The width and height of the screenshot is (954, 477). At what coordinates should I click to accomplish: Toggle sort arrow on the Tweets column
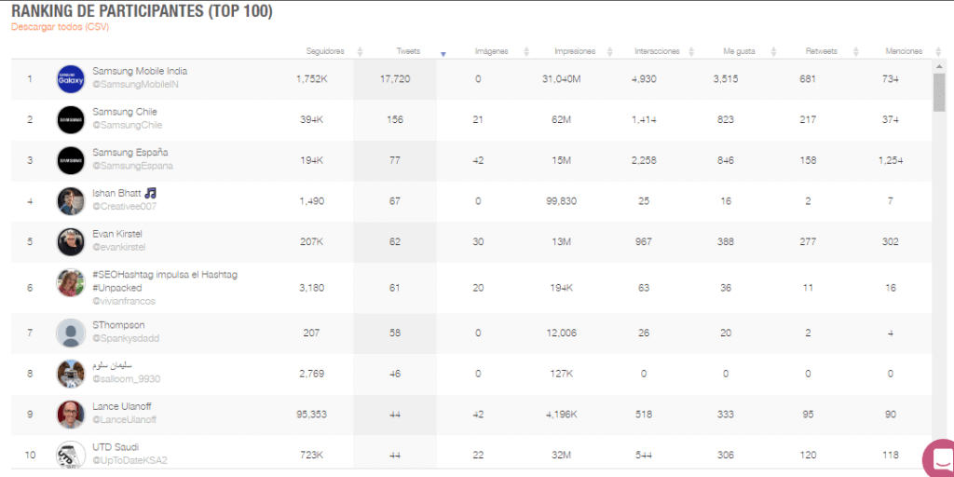point(443,54)
